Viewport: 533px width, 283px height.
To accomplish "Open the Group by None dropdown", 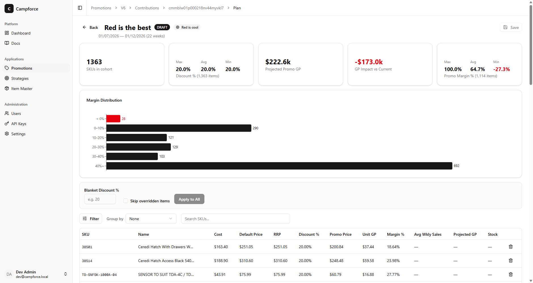I will tap(151, 219).
